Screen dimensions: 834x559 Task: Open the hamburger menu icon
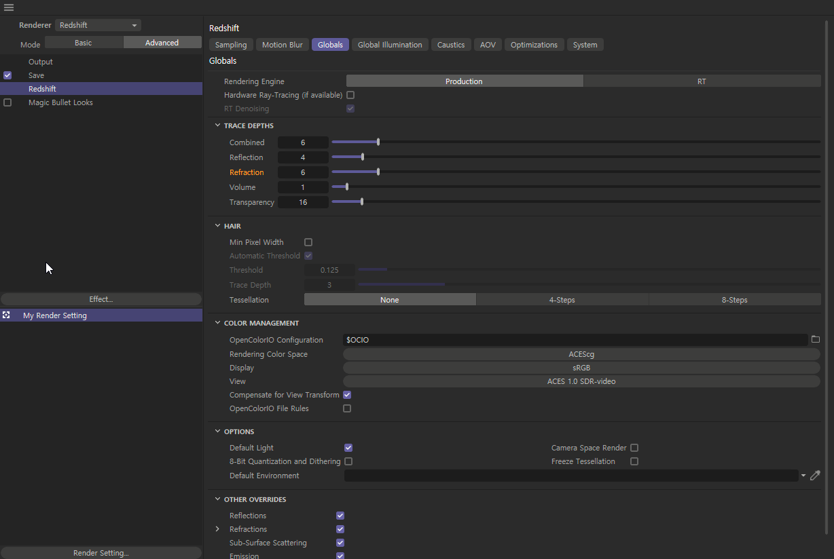(x=9, y=7)
